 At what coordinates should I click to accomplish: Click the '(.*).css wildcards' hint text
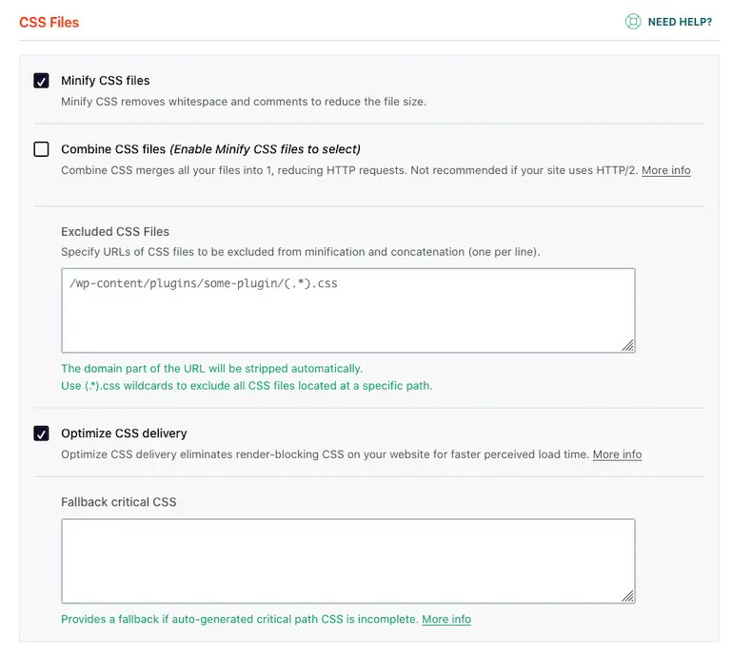[x=247, y=386]
